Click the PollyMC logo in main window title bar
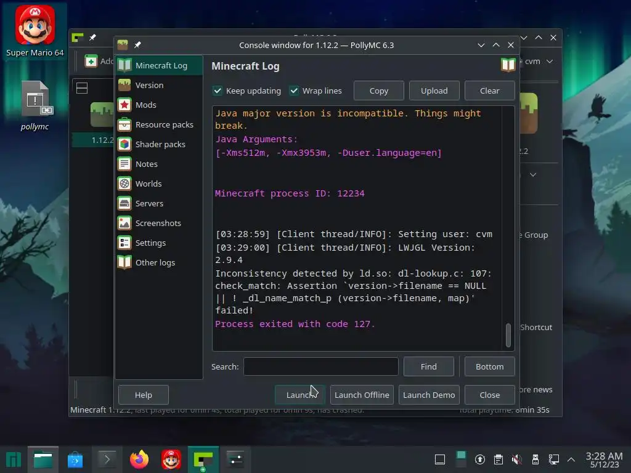Viewport: 631px width, 473px height. tap(78, 38)
